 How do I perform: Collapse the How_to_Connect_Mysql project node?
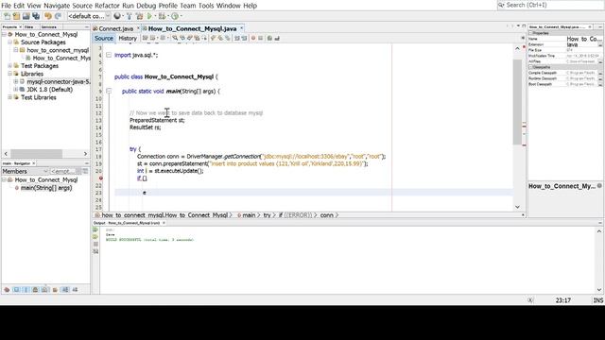click(x=4, y=34)
